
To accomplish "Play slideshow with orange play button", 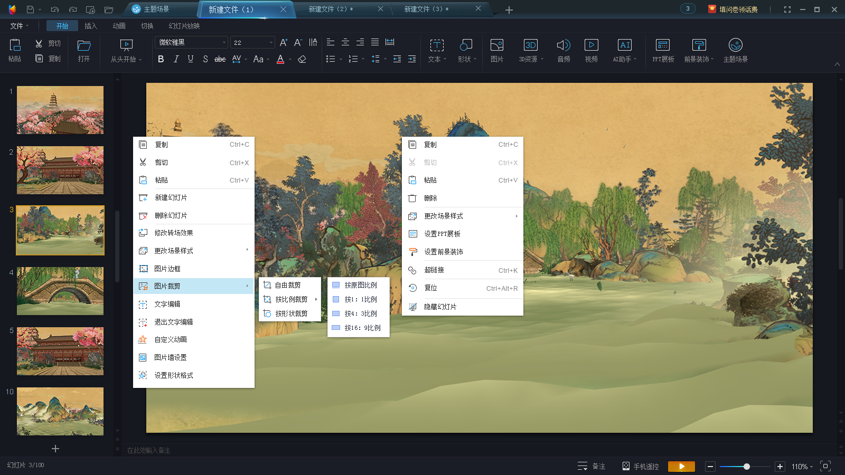I will (x=681, y=467).
